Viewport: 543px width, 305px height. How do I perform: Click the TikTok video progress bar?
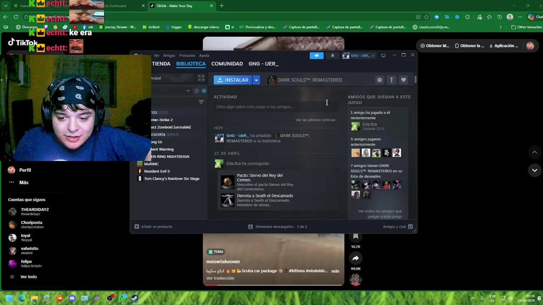(274, 285)
